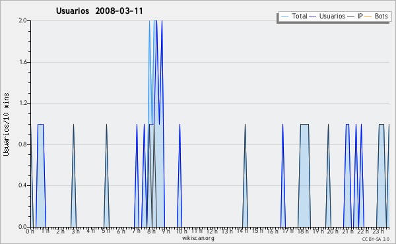Click the y-axis value '2.0'

22,20
